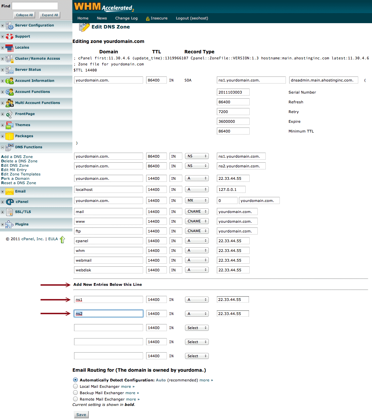Viewport: 372px width, 419px height.
Task: Collapse the DNS Functions section
Action: pos(2,147)
